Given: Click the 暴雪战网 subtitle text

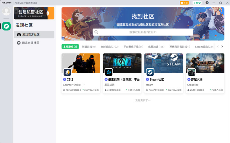Looking at the screenshot, I should pos(110,85).
